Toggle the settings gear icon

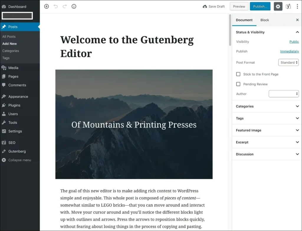point(278,7)
